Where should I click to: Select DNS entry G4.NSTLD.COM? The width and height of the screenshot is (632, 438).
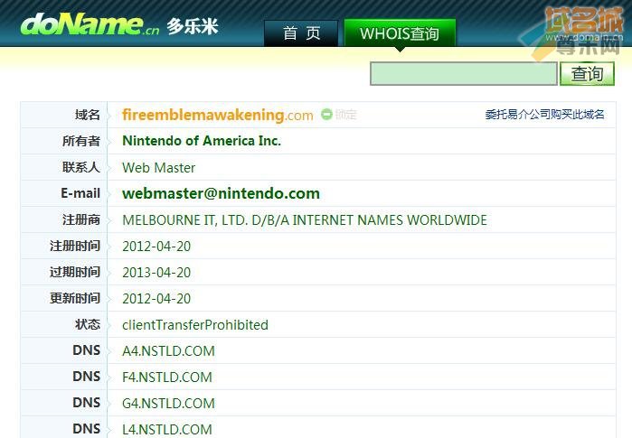(168, 404)
